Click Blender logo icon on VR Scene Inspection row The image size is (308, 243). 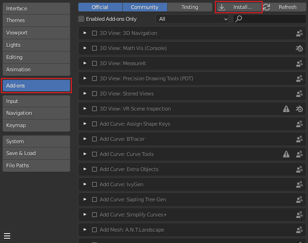(299, 109)
